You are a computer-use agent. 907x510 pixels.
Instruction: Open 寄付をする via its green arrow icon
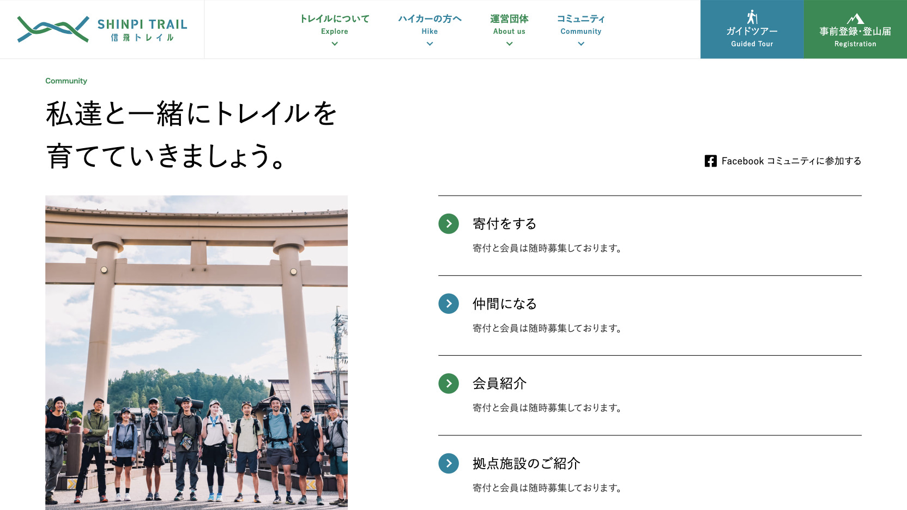448,223
